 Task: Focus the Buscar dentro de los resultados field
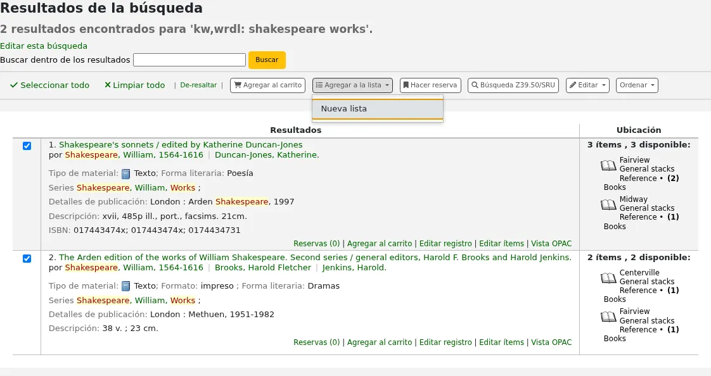189,60
